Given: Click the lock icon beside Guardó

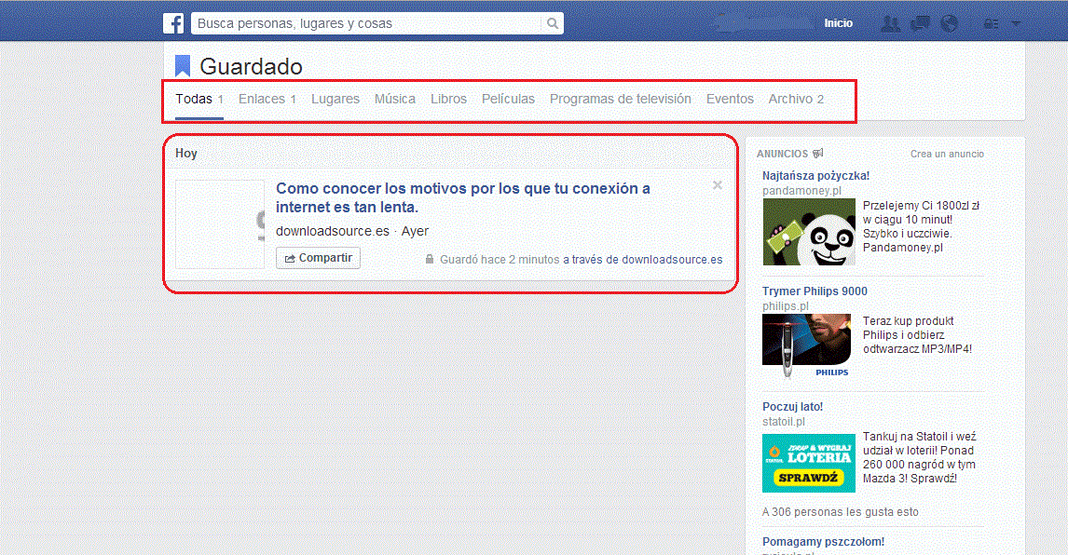Looking at the screenshot, I should point(430,260).
